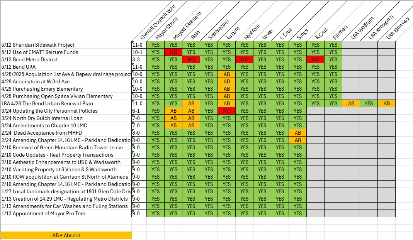Click the 'AB = Absent' legend cell
This screenshot has width=413, height=240.
[66, 235]
